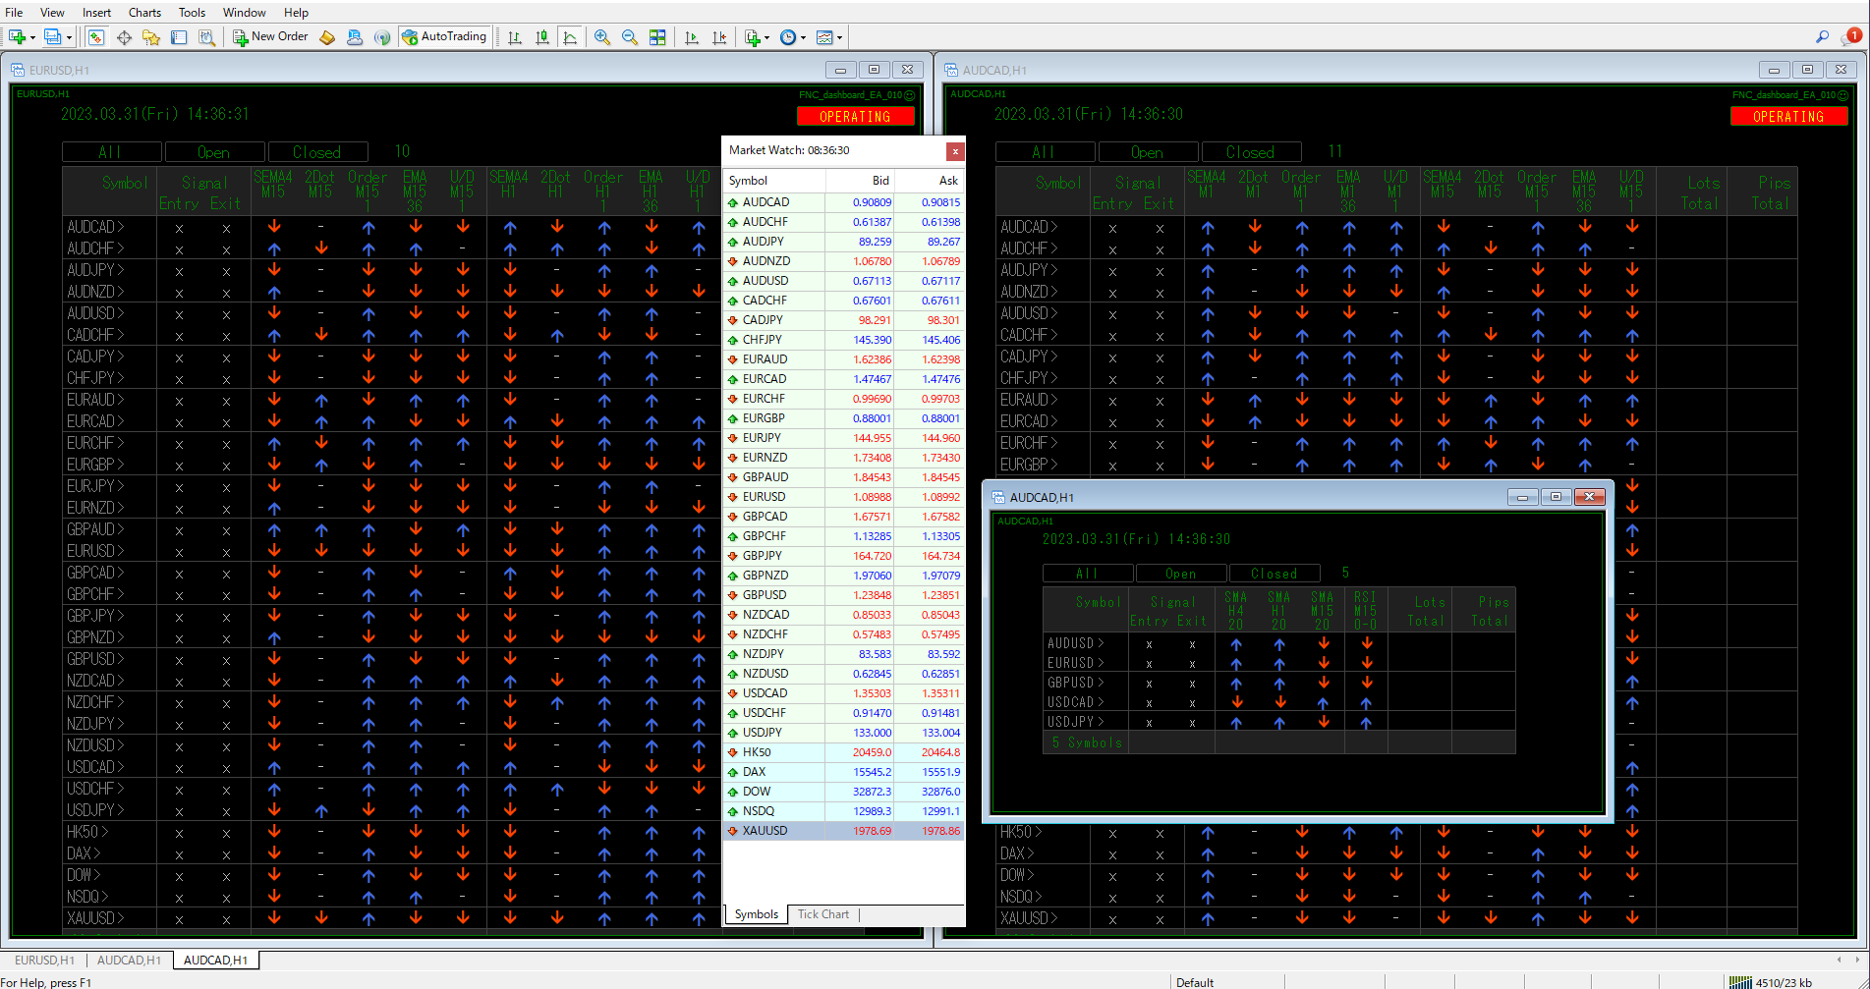Open the Data Window crosshair icon

(x=124, y=37)
